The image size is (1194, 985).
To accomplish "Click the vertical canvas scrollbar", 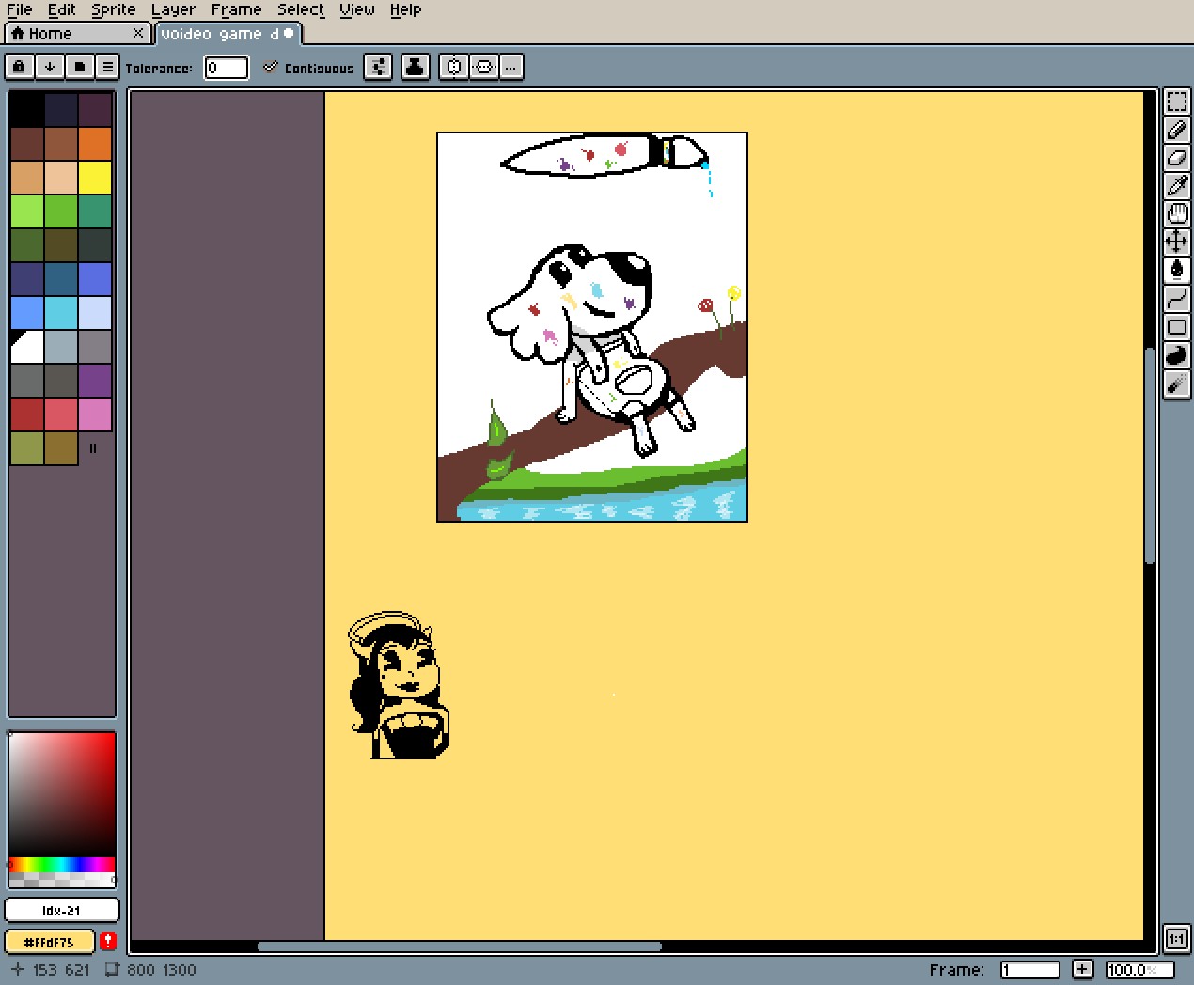I will point(1149,456).
